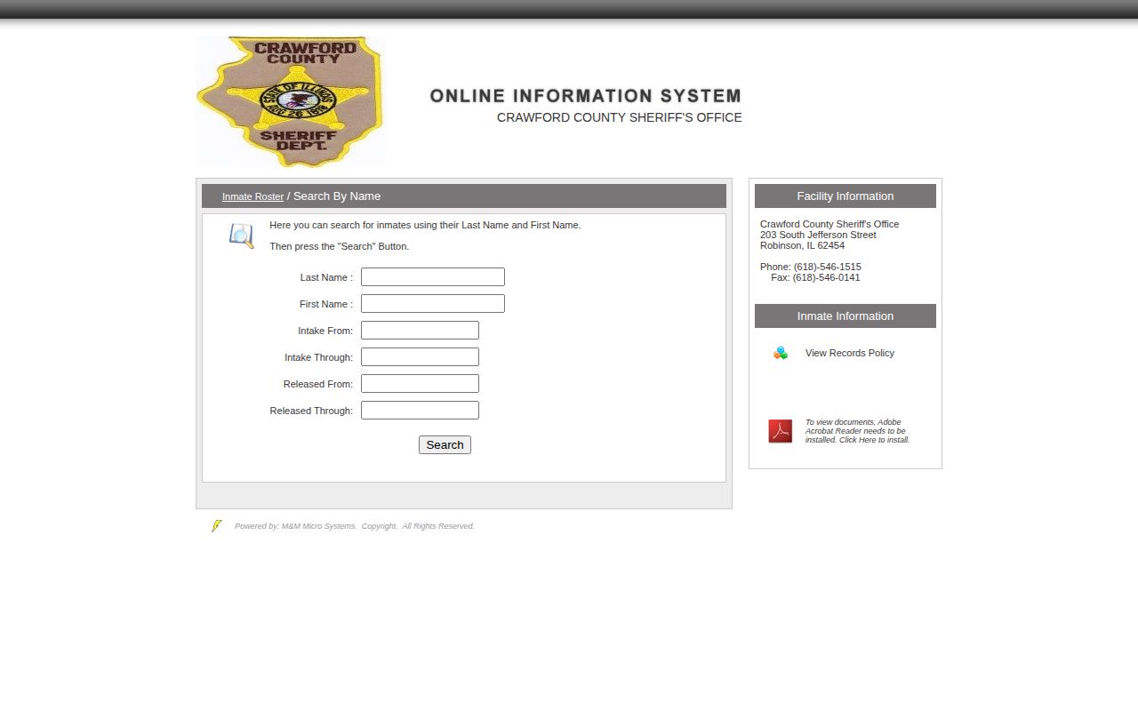
Task: Click the Last Name label
Action: 326,277
